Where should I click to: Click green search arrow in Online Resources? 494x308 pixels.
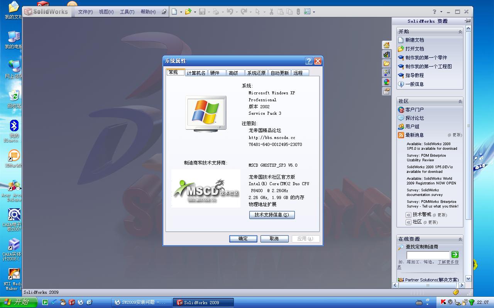coord(455,254)
